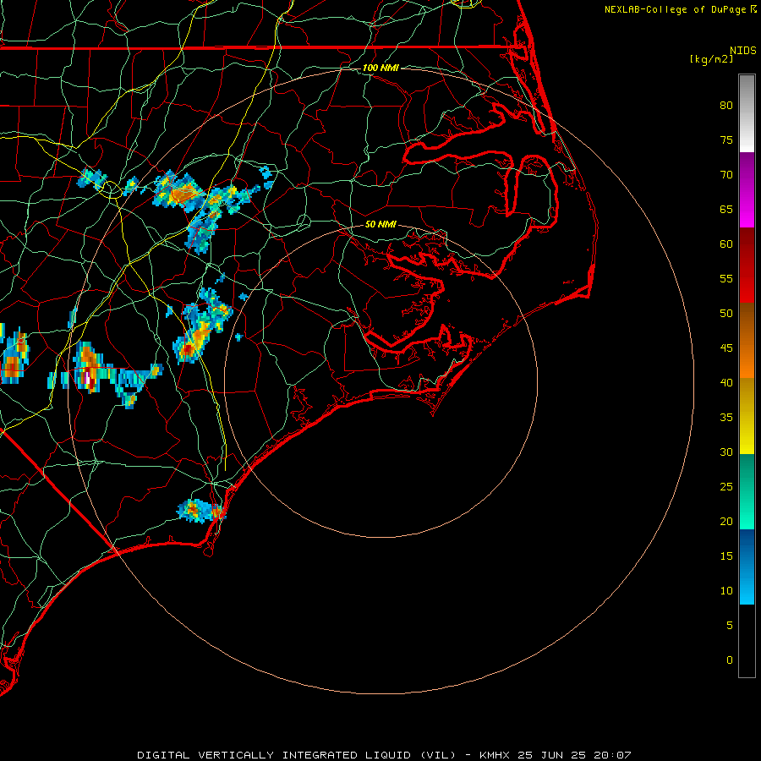Click the blue segment of the color bar
The height and width of the screenshot is (761, 761).
(x=747, y=567)
